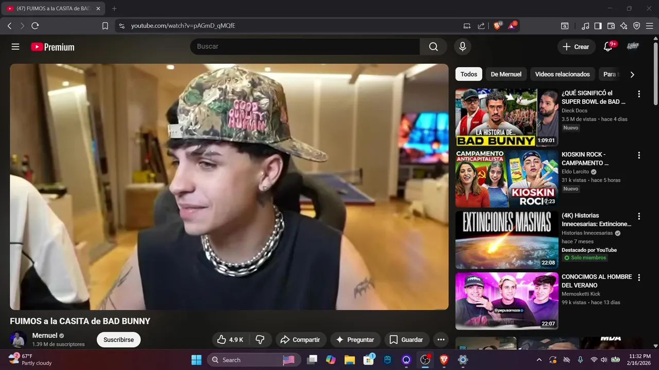This screenshot has height=370, width=659.
Task: Open EXTINCIONES MASIVAS video thumbnail
Action: point(507,240)
